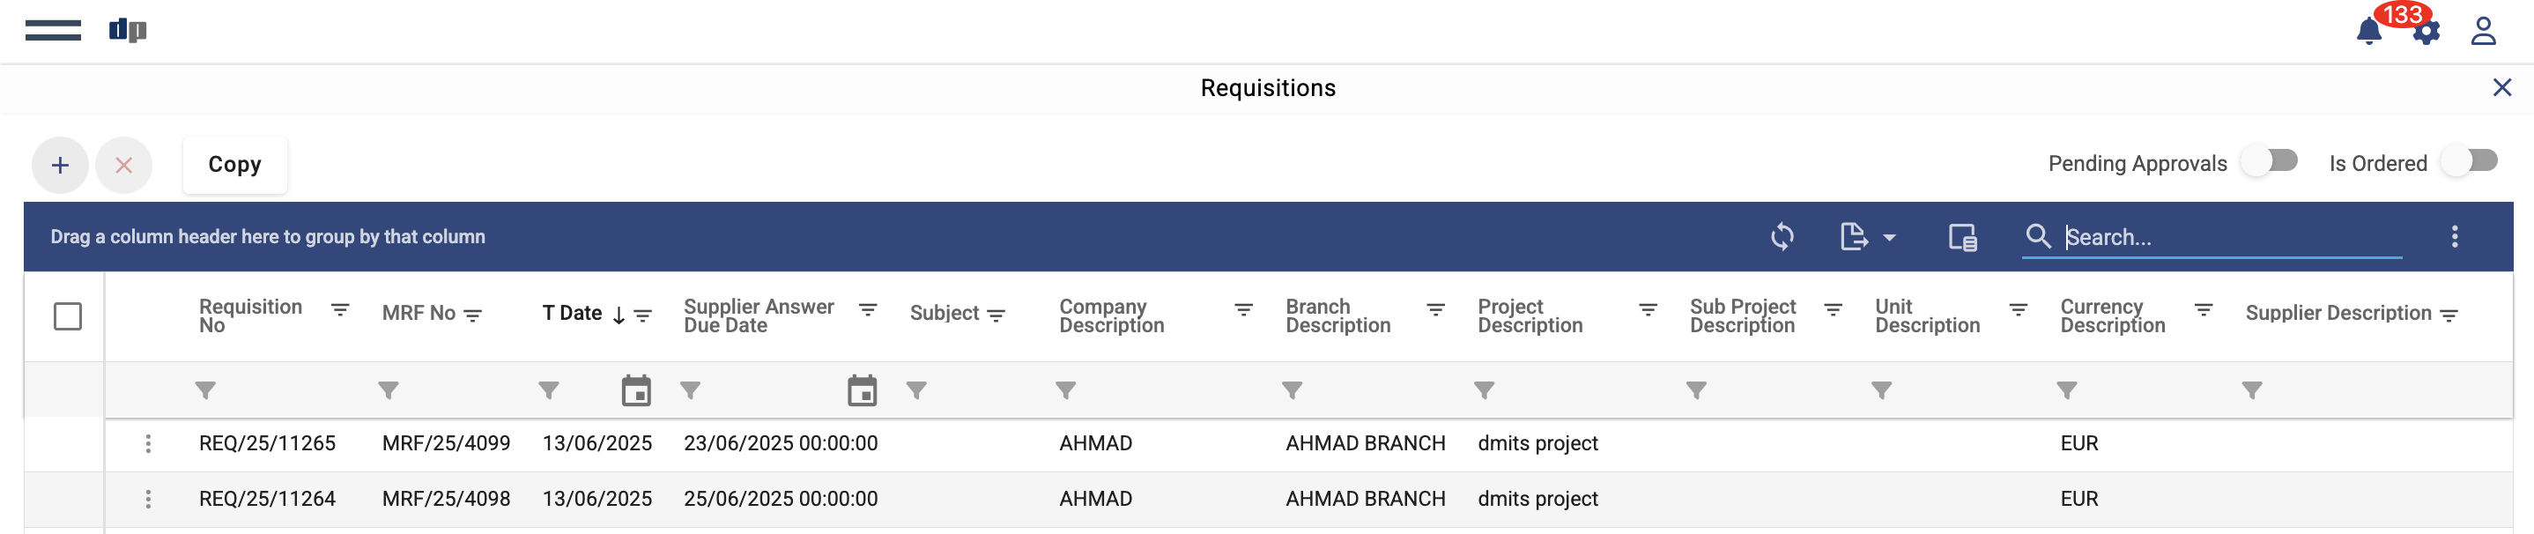Toggle the Pending Approvals switch
The height and width of the screenshot is (534, 2534).
coord(2271,161)
